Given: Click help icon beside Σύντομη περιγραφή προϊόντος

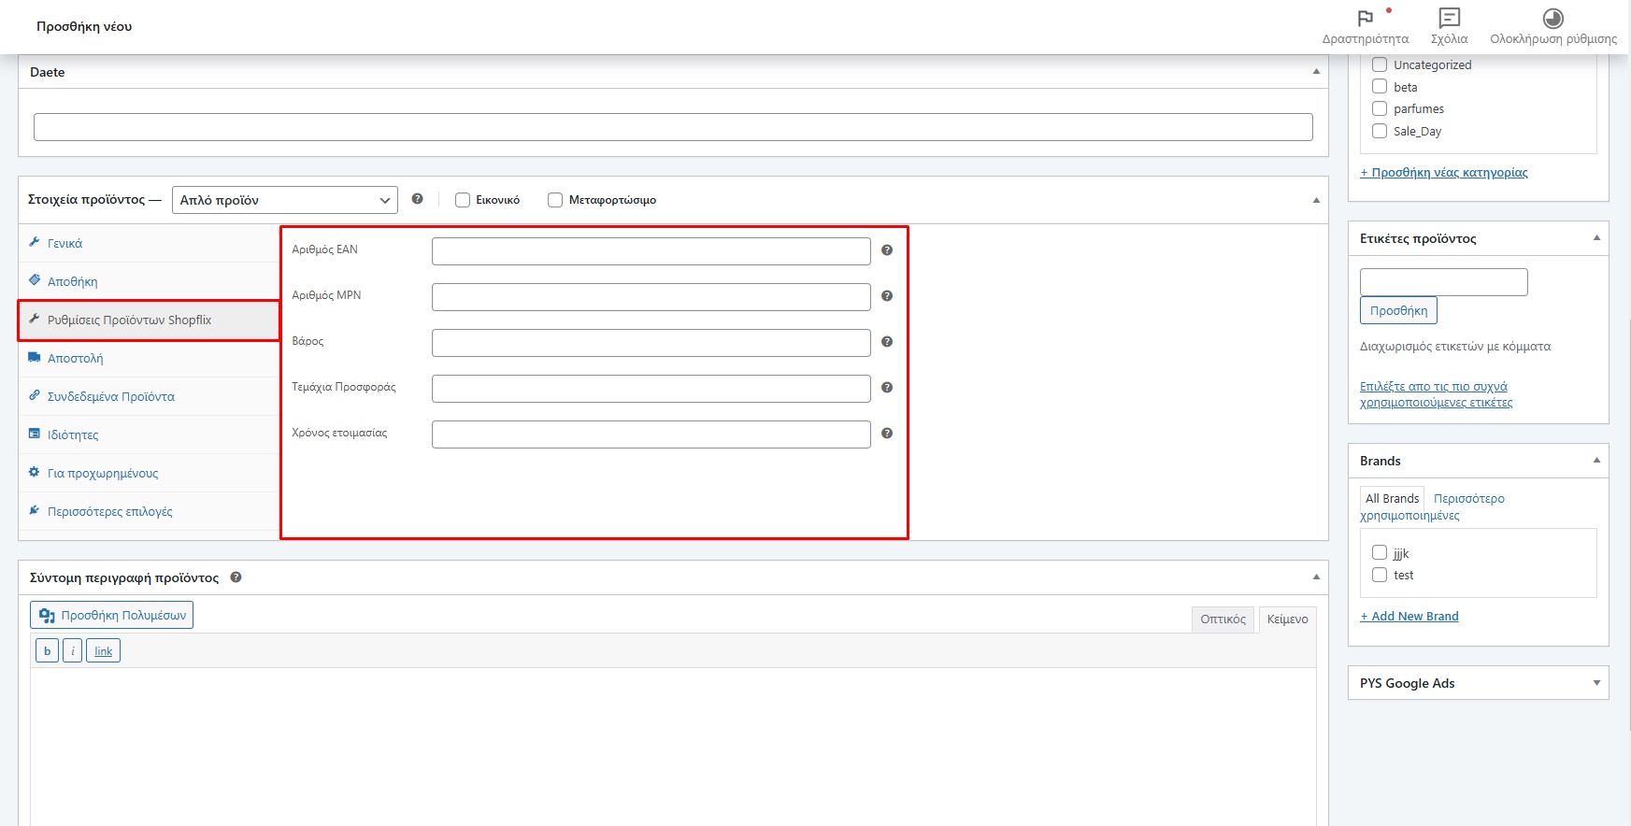Looking at the screenshot, I should click(x=236, y=577).
